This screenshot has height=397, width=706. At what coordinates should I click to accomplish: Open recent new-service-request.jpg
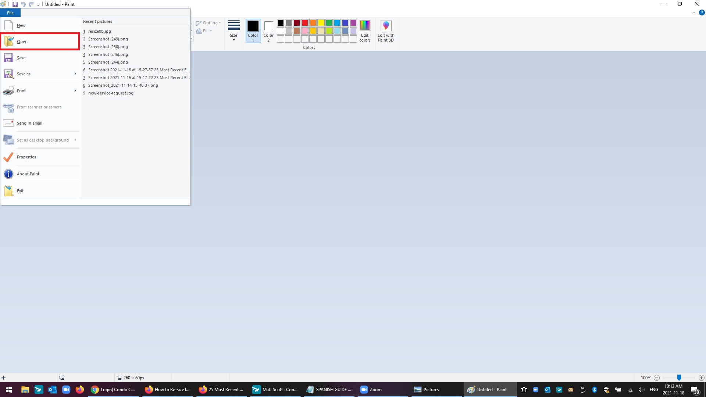[x=136, y=93]
